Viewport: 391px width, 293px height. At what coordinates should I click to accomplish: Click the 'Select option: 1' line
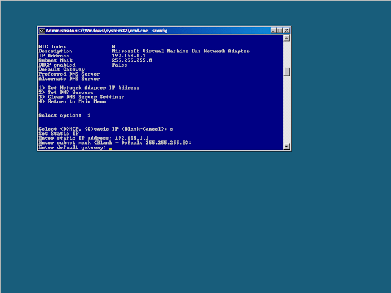(x=64, y=115)
